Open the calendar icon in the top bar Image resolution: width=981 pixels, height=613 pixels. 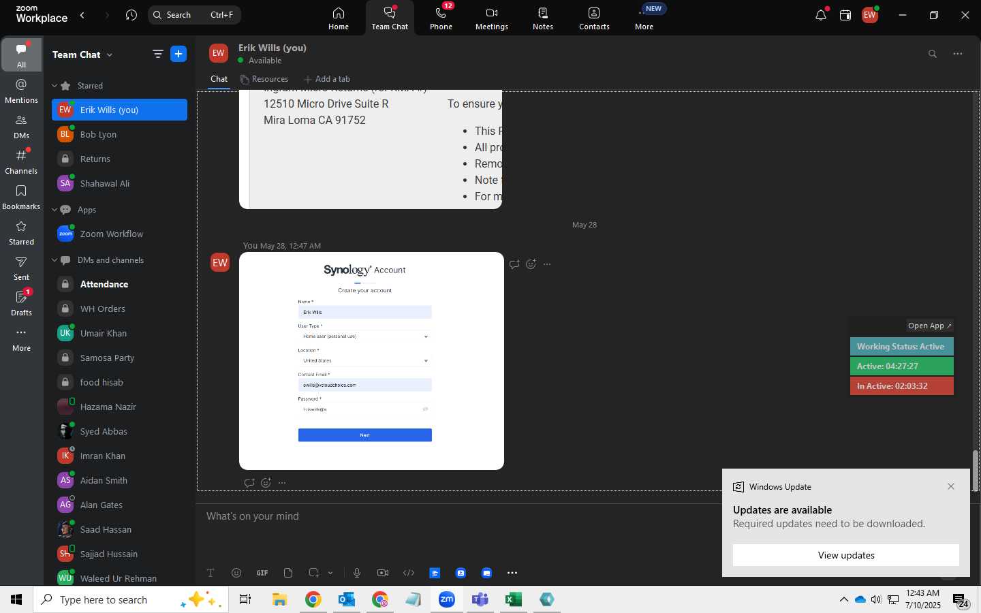point(845,15)
